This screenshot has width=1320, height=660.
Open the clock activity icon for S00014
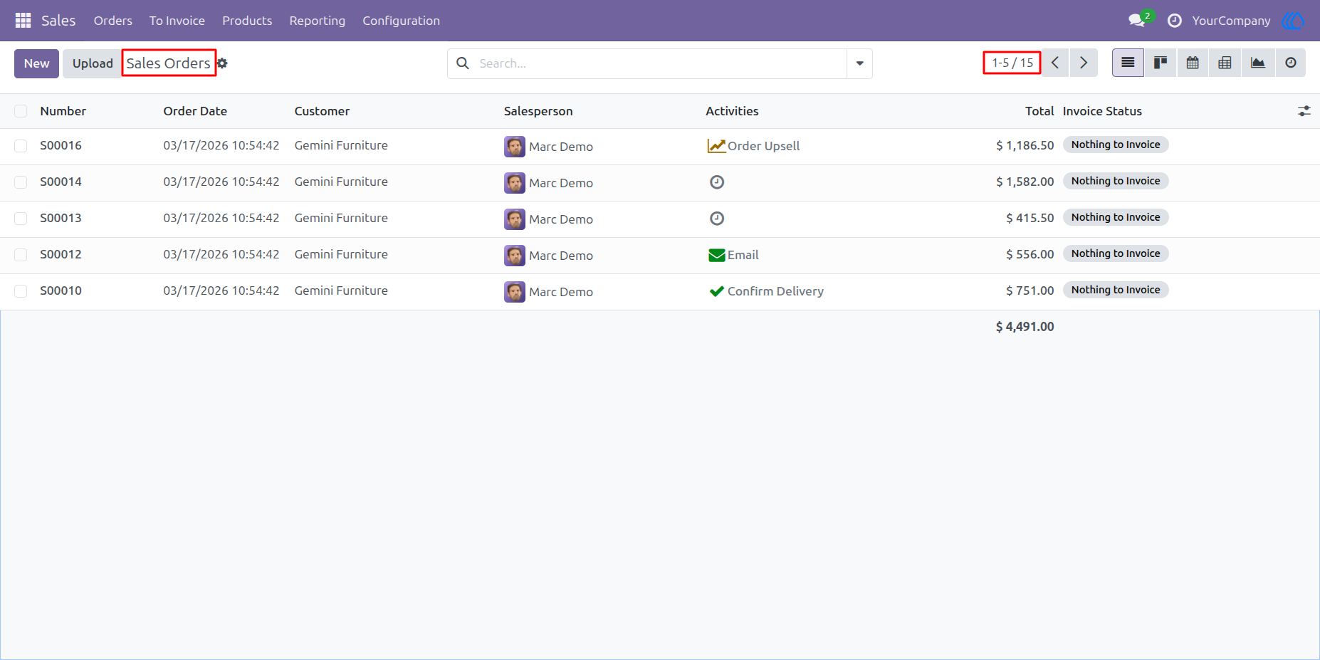(717, 182)
